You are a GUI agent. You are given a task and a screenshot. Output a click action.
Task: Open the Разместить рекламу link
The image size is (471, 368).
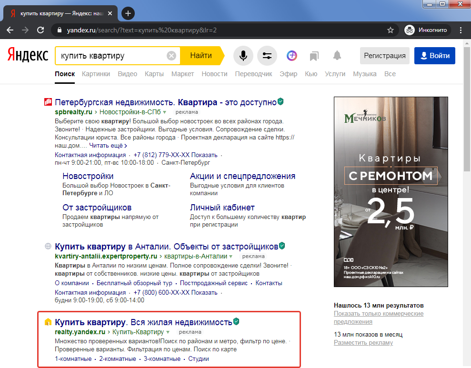[362, 342]
